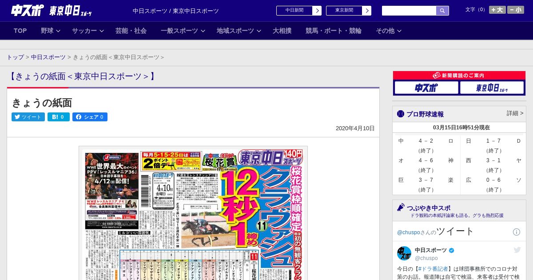
Task: Click the 新聞購読のご案内 header
Action: tap(459, 76)
